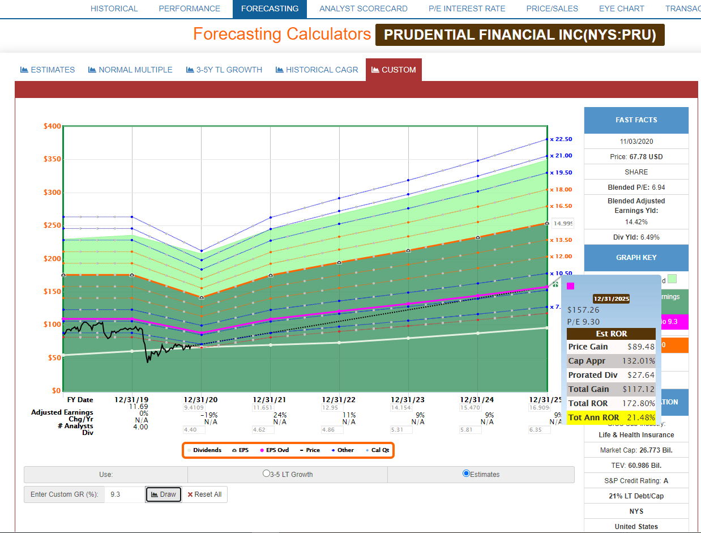Switch to 3-5Y TL GROWTH tab
Image resolution: width=701 pixels, height=533 pixels.
224,70
